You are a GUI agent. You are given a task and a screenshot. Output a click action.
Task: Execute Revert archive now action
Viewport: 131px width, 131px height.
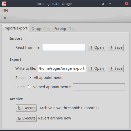26,118
